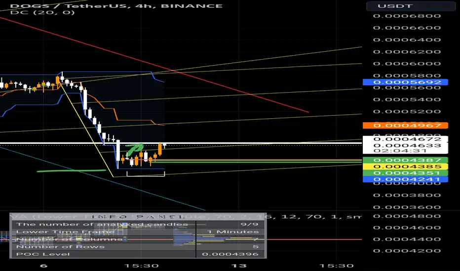Click the 0.0003800 price scale tick
Screen dimensions: 460x271
(407, 196)
